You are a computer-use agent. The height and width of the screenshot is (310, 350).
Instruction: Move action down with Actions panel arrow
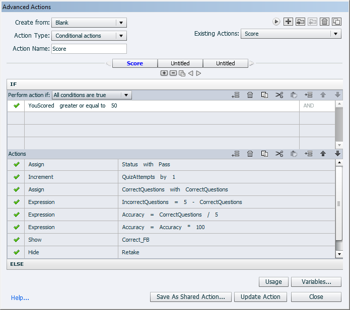pos(337,154)
